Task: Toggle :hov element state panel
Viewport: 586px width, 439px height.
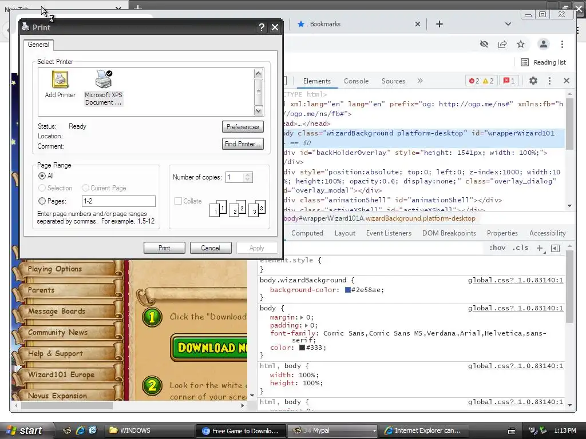Action: click(497, 248)
